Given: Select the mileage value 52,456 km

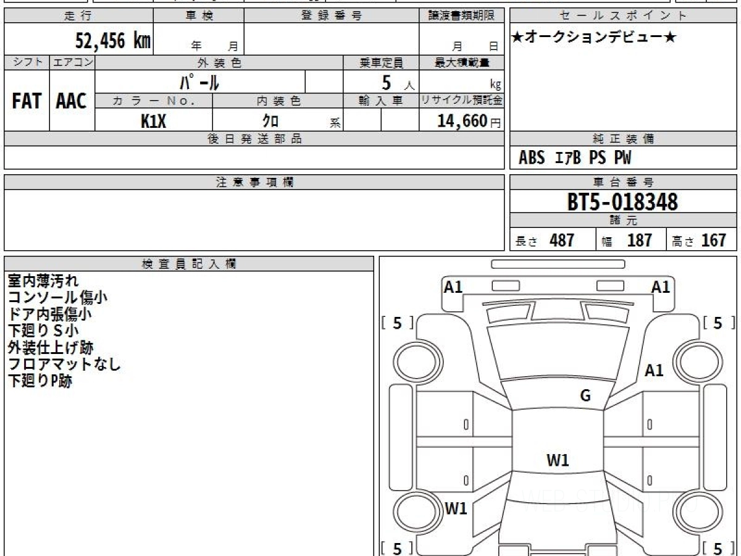Looking at the screenshot, I should pos(113,41).
